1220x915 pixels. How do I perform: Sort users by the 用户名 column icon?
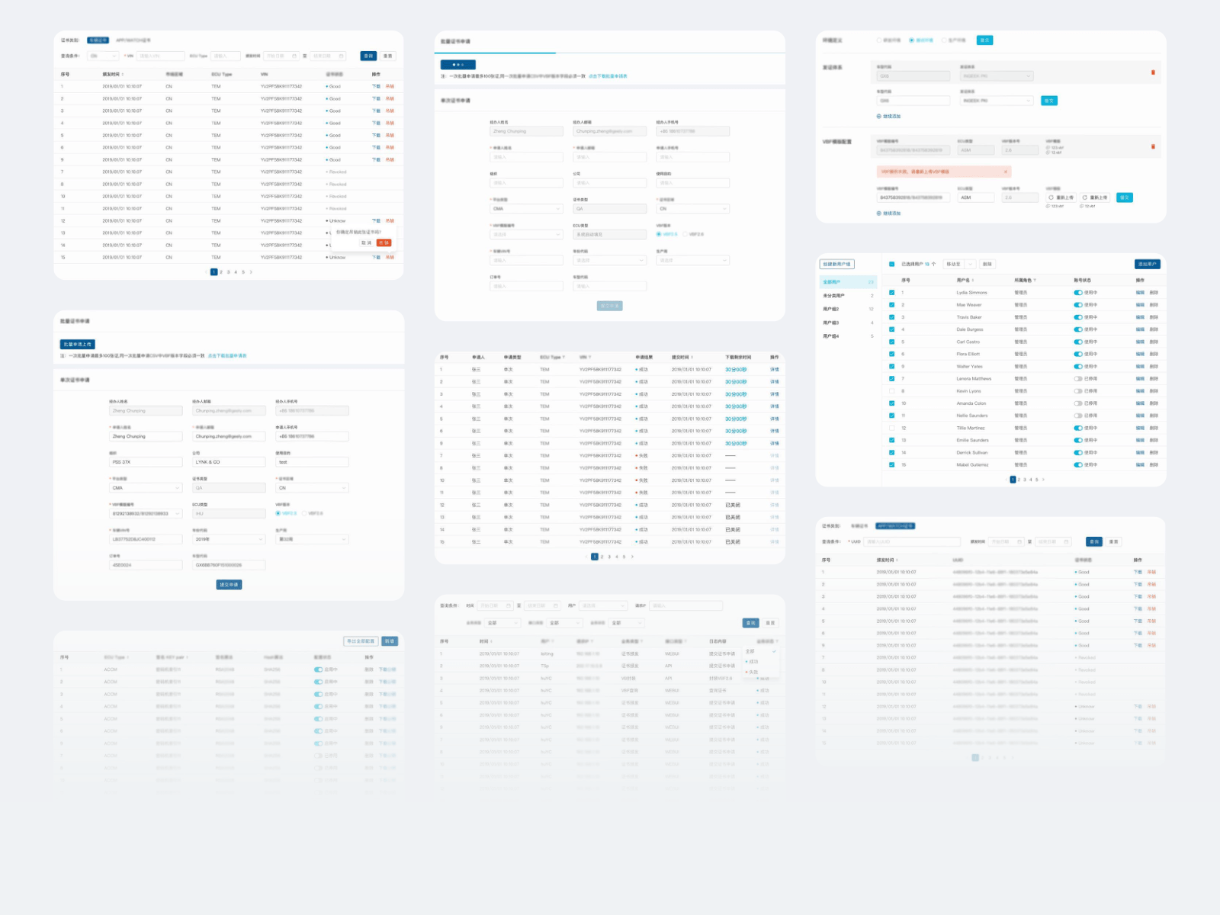pyautogui.click(x=973, y=280)
